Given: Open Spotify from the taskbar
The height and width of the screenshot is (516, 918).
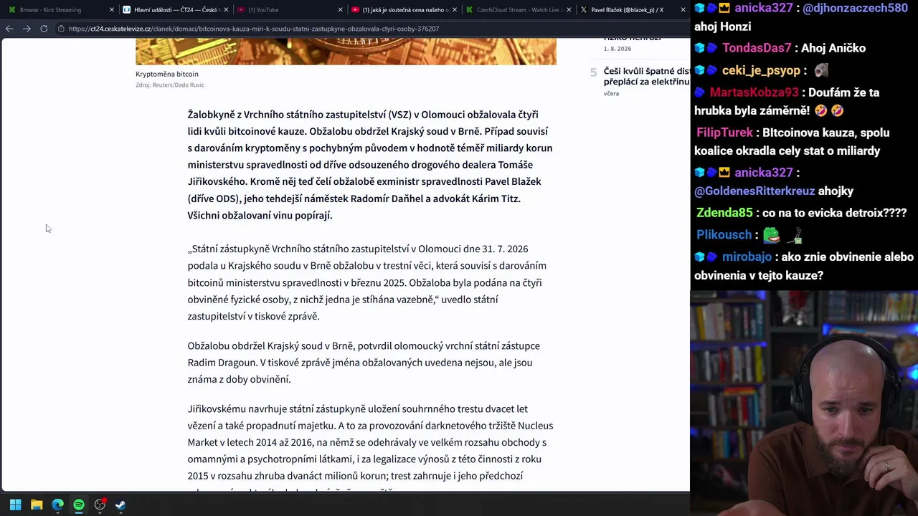Looking at the screenshot, I should pos(78,505).
